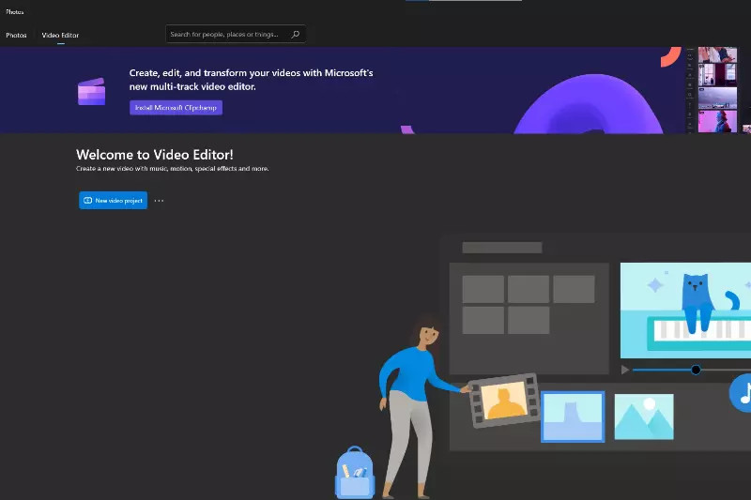Open the three-dot more options menu
751x500 pixels.
[159, 201]
